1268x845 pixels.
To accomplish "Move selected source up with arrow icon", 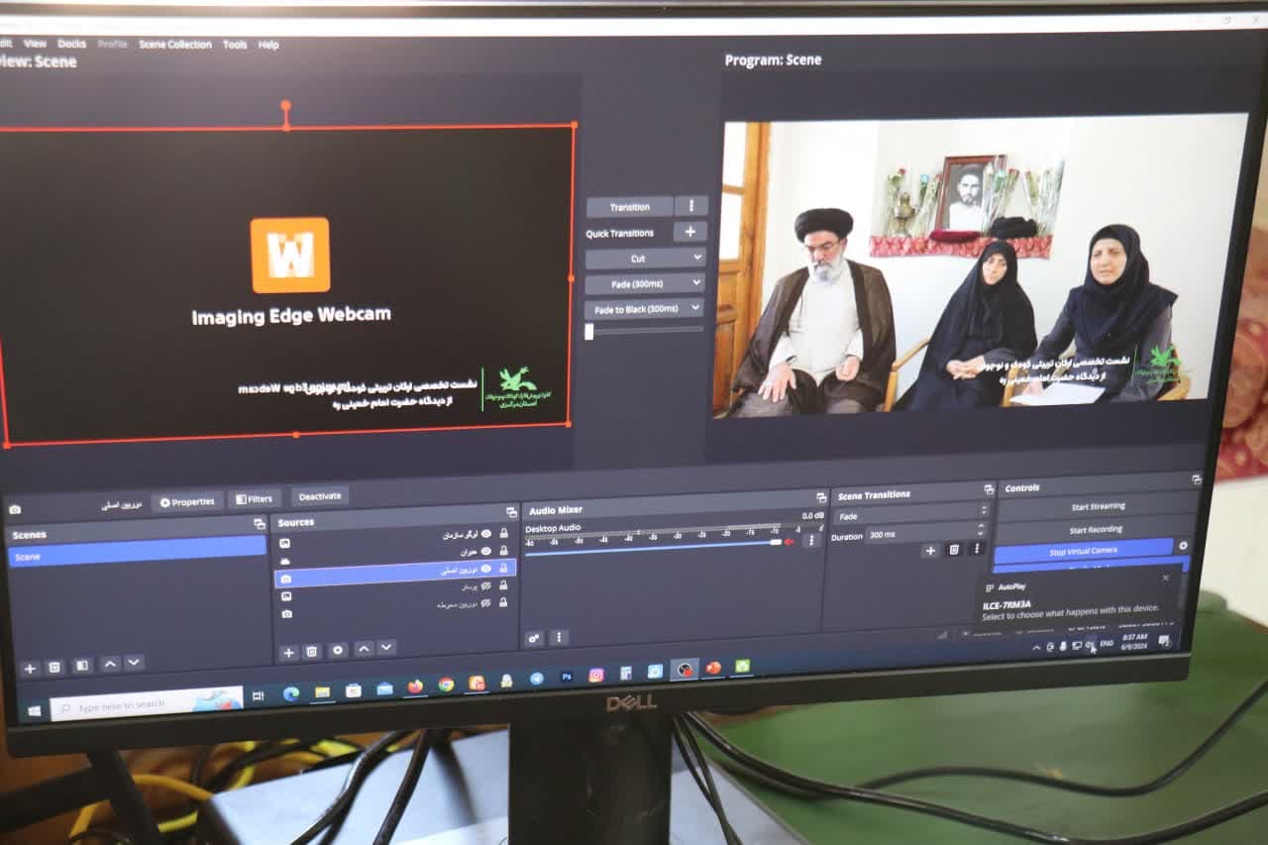I will click(x=364, y=649).
